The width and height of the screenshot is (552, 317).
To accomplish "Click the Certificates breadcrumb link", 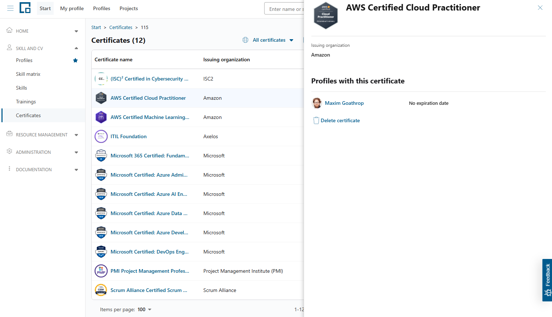I will coord(121,27).
